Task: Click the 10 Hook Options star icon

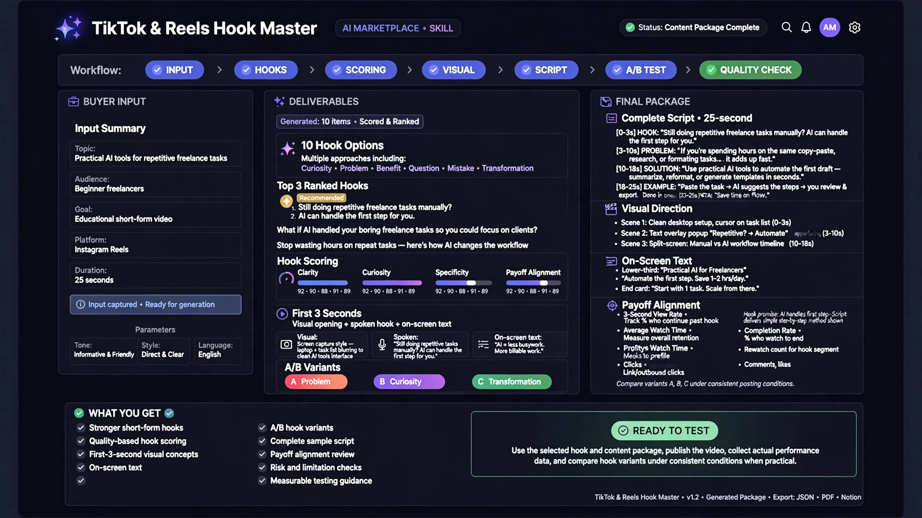Action: [x=288, y=148]
